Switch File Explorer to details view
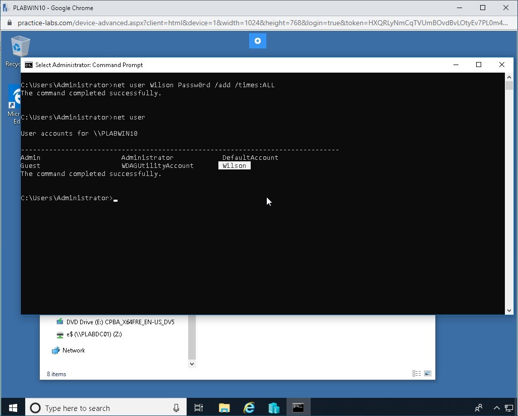This screenshot has width=518, height=416. (x=417, y=374)
